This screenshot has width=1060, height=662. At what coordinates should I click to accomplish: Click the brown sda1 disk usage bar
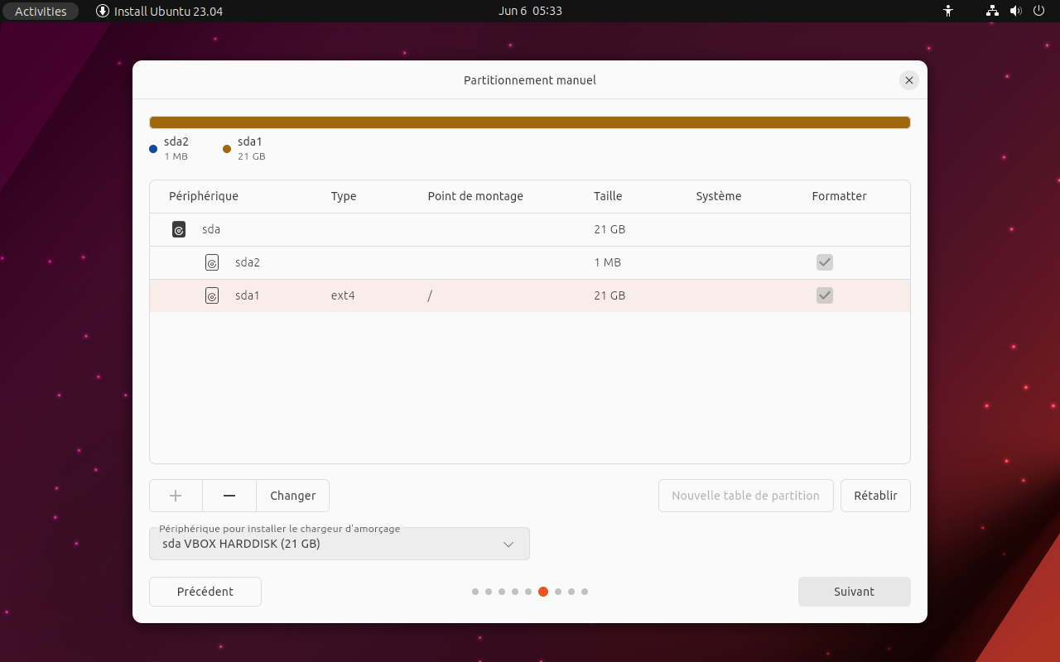pos(530,122)
